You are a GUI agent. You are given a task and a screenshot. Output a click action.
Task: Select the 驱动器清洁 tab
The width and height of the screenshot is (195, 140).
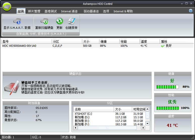point(91,11)
